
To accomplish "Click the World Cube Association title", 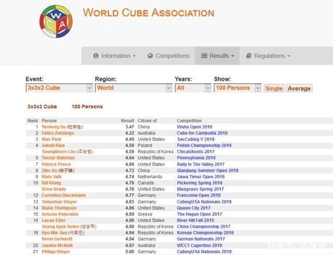I will tap(148, 12).
